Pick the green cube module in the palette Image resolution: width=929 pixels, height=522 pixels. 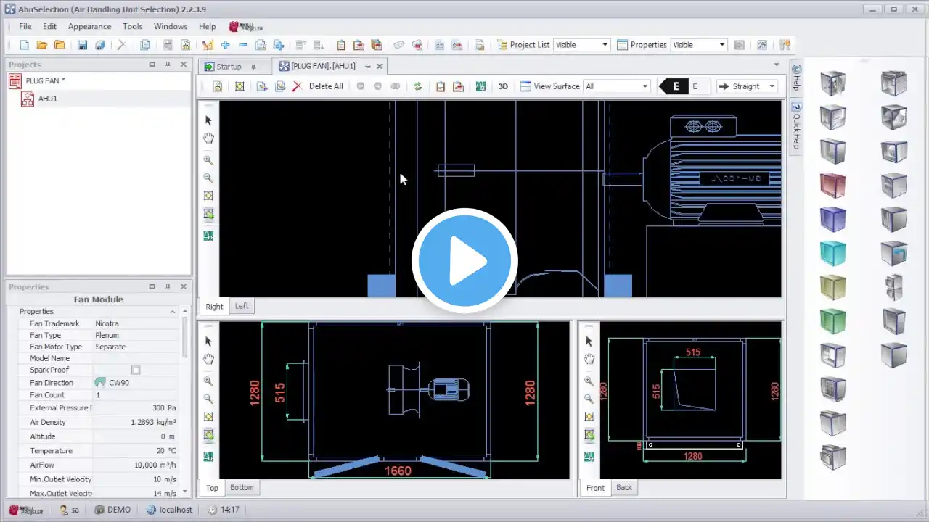pos(832,320)
